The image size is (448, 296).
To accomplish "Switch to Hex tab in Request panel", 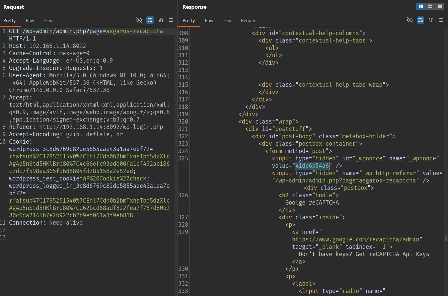I will 48,20.
